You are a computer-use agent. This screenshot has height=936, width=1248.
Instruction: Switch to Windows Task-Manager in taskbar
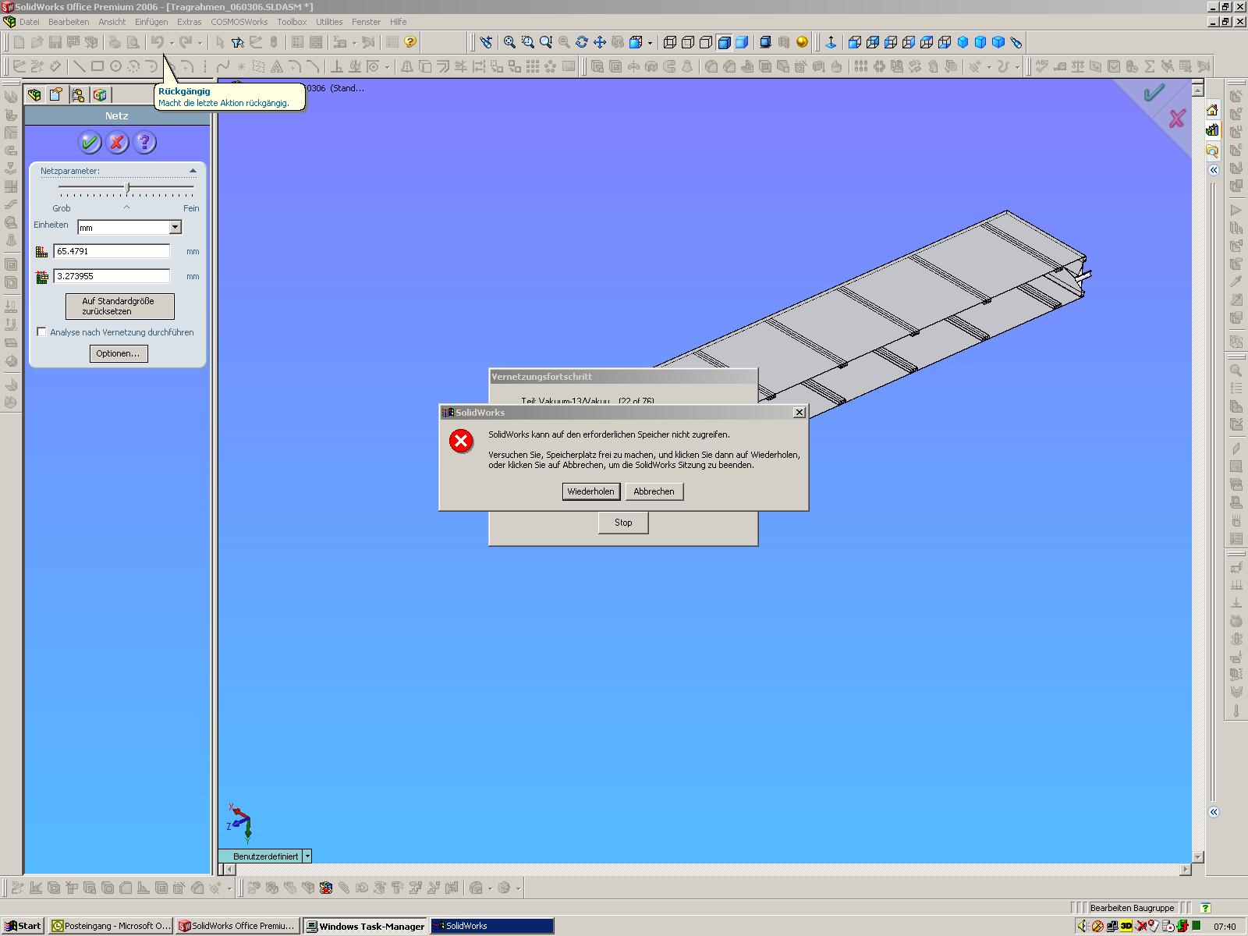(365, 926)
